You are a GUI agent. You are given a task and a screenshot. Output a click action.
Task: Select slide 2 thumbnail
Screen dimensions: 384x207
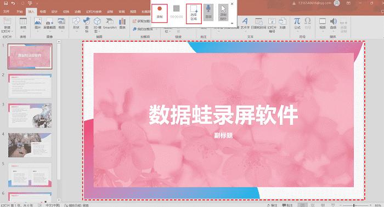click(x=30, y=86)
